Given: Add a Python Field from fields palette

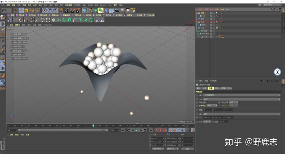Looking at the screenshot, I should click(x=149, y=15).
